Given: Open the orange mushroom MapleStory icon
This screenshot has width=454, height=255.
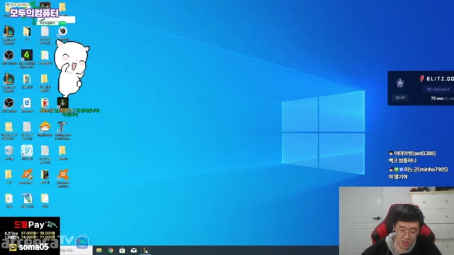Looking at the screenshot, I should [x=45, y=127].
